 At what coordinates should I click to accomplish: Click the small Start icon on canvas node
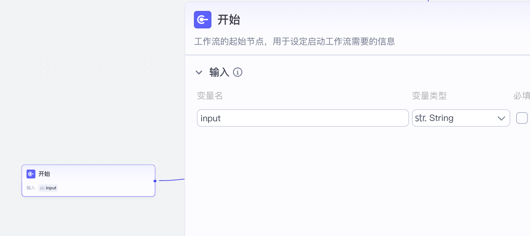point(31,174)
